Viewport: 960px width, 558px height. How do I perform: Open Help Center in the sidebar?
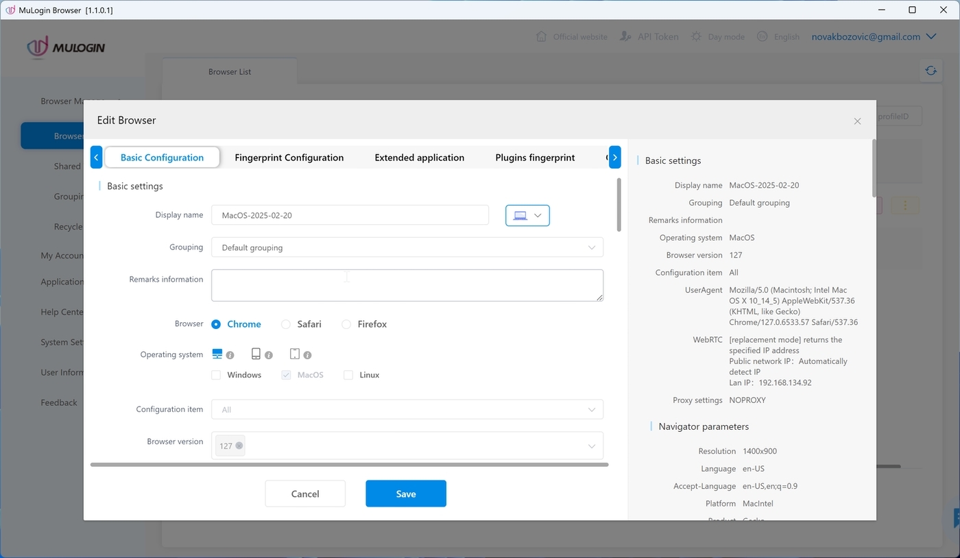tap(62, 312)
